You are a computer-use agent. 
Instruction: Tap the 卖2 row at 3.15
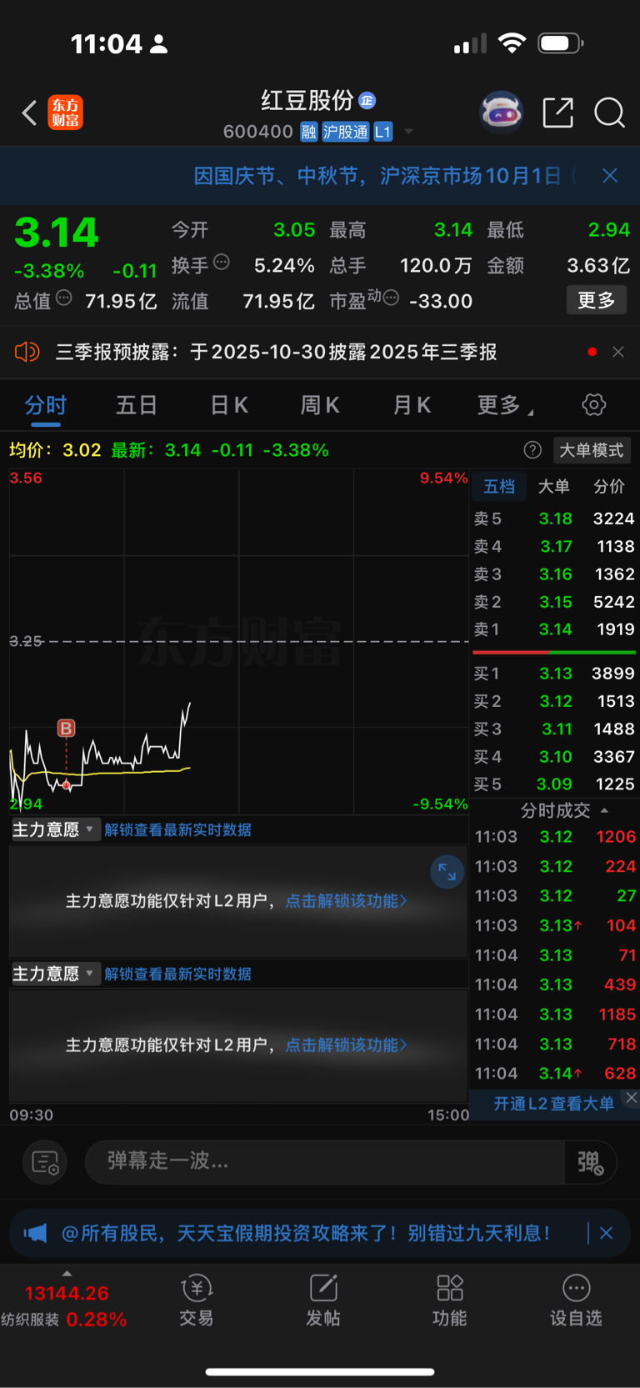(x=554, y=602)
